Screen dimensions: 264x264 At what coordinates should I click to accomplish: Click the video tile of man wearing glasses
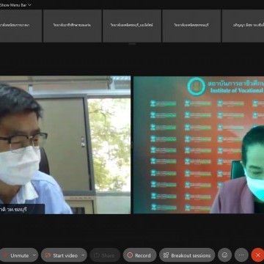coord(65,144)
